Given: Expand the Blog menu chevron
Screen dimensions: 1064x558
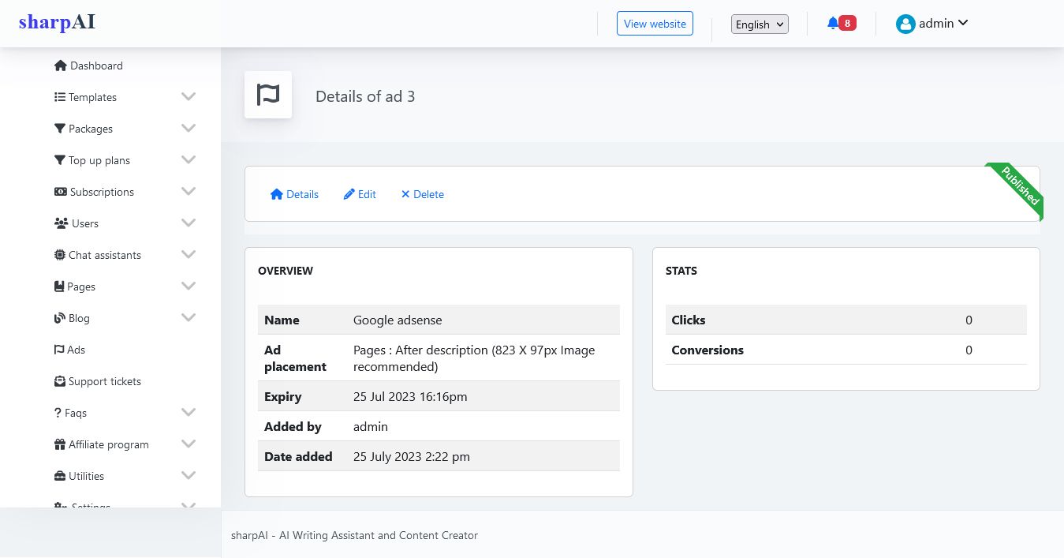Looking at the screenshot, I should (189, 318).
